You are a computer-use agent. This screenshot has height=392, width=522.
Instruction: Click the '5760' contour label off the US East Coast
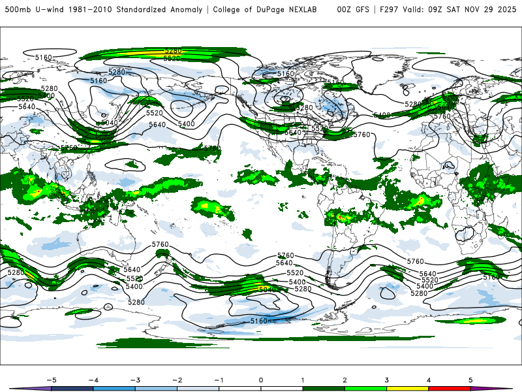click(362, 135)
